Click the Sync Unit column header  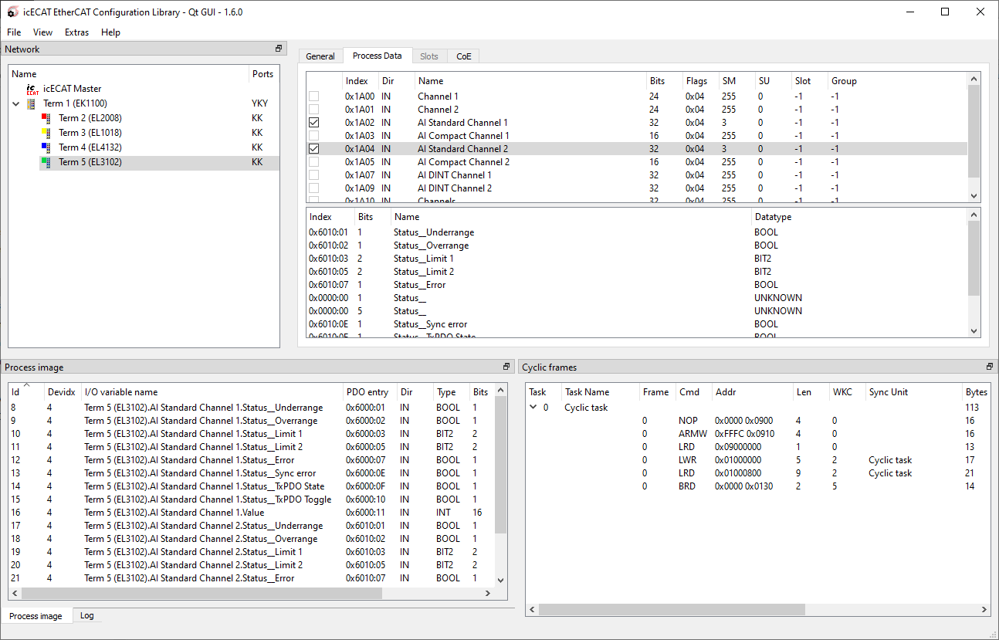tap(913, 392)
